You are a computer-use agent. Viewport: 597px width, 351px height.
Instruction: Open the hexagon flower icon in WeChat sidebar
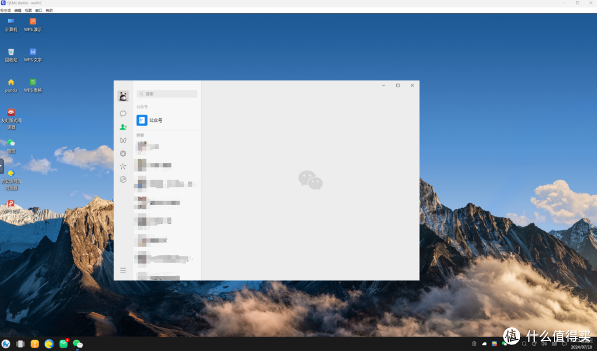[x=123, y=154]
